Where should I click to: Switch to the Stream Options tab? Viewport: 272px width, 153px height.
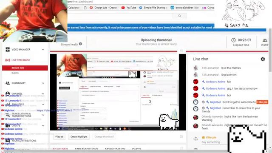(86, 149)
